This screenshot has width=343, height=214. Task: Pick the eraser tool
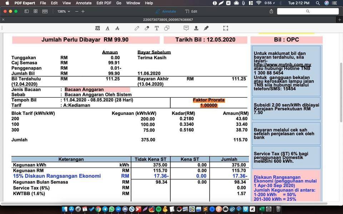point(147,28)
